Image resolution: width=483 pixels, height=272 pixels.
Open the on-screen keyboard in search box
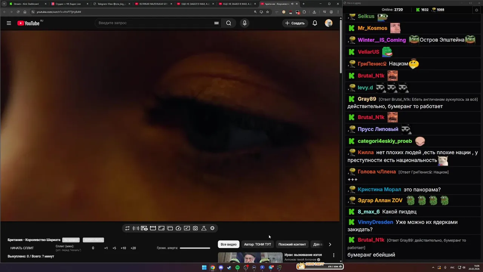point(217,23)
